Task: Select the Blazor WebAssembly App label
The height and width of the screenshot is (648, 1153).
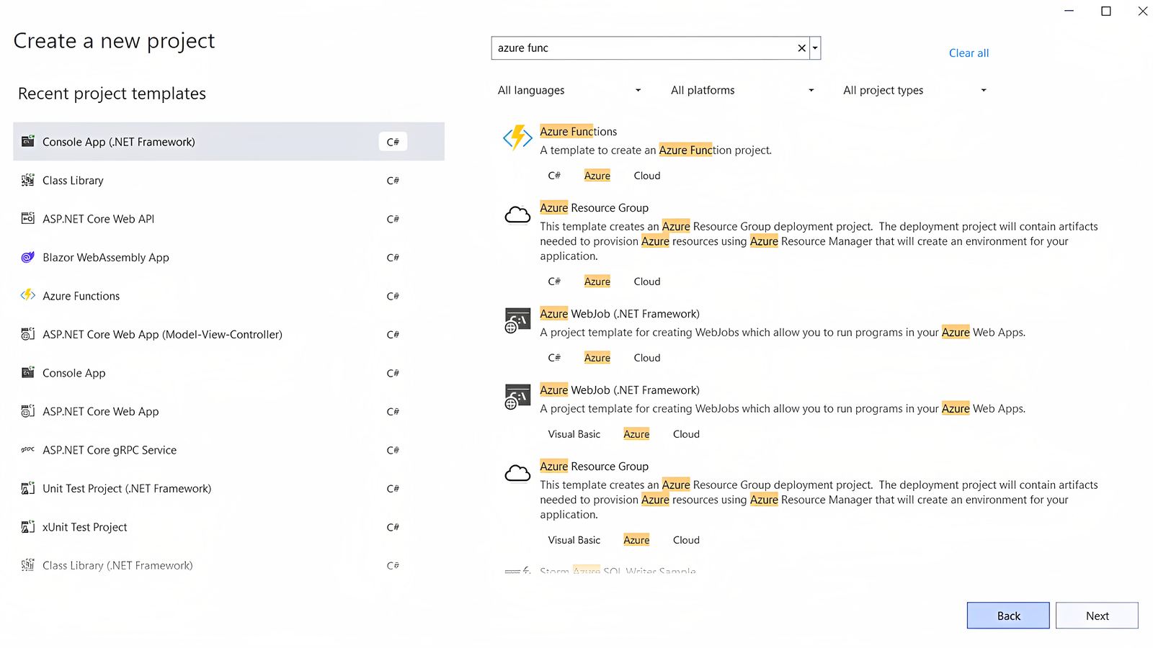Action: coord(106,258)
